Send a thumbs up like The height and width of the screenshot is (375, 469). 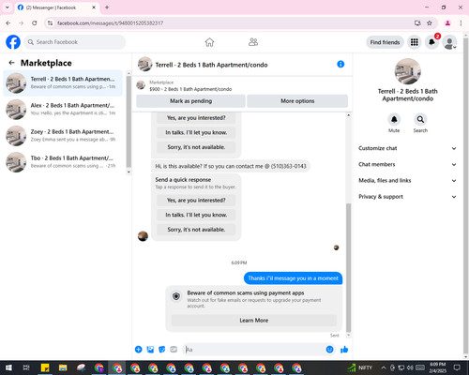point(344,350)
